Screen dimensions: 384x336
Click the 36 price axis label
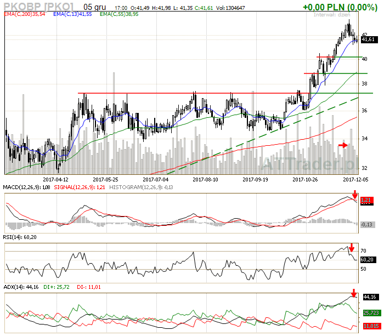coord(364,111)
